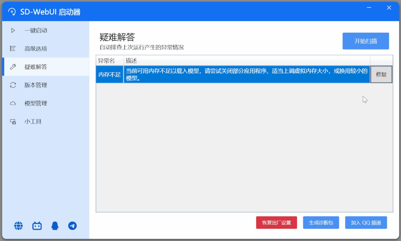
Task: Open 高级选项 via its list icon
Action: (12, 48)
